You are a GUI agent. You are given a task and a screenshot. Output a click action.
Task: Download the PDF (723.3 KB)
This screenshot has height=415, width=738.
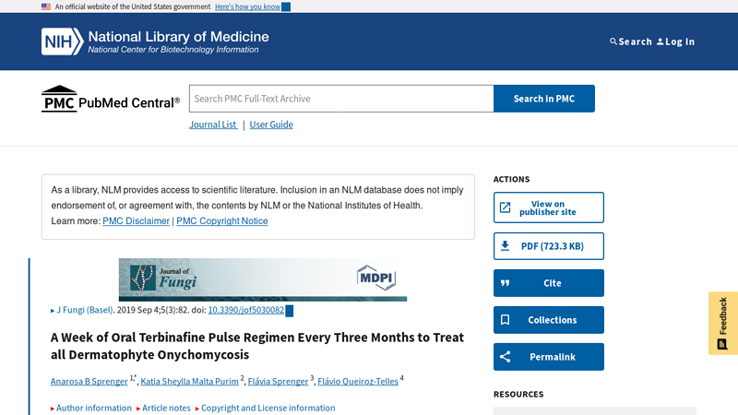(x=548, y=246)
